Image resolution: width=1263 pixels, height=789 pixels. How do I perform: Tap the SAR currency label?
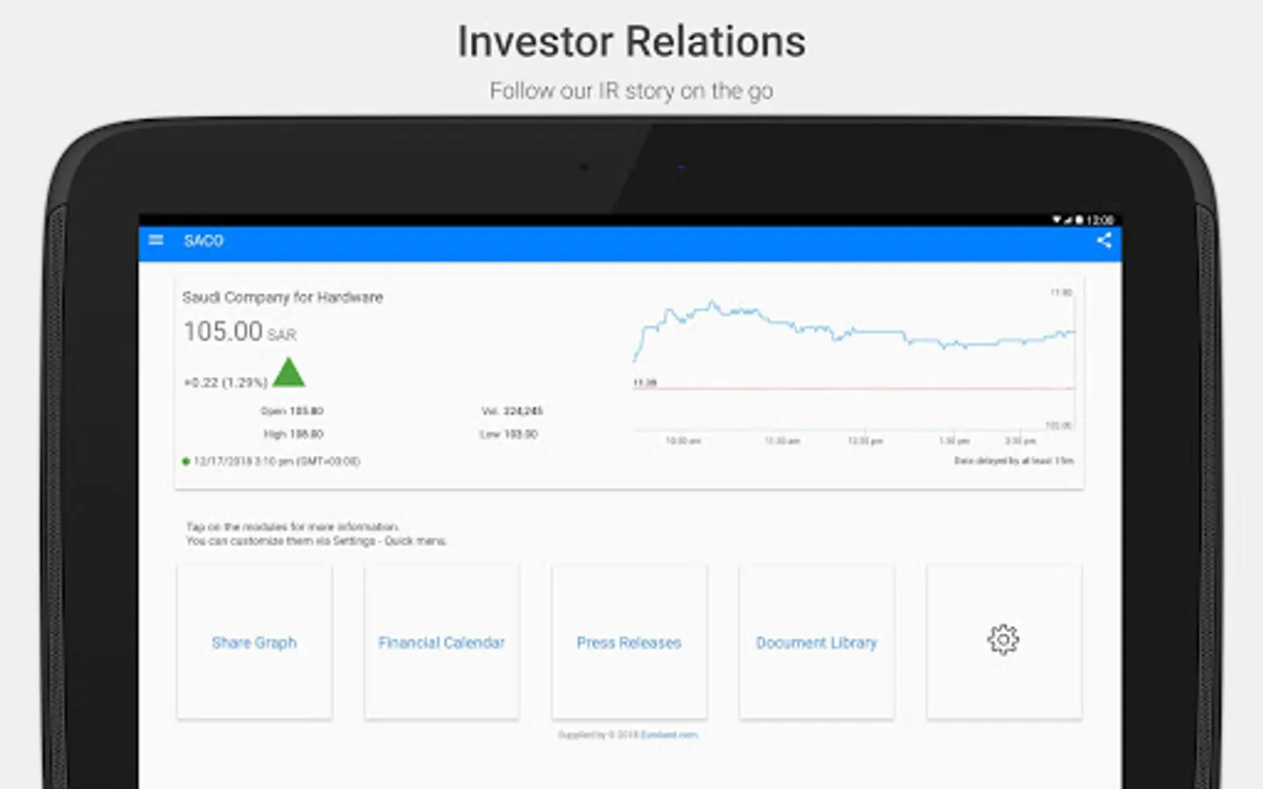pos(282,335)
